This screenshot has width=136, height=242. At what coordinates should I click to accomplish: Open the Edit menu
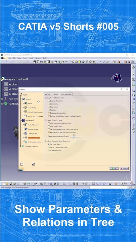coord(14,58)
